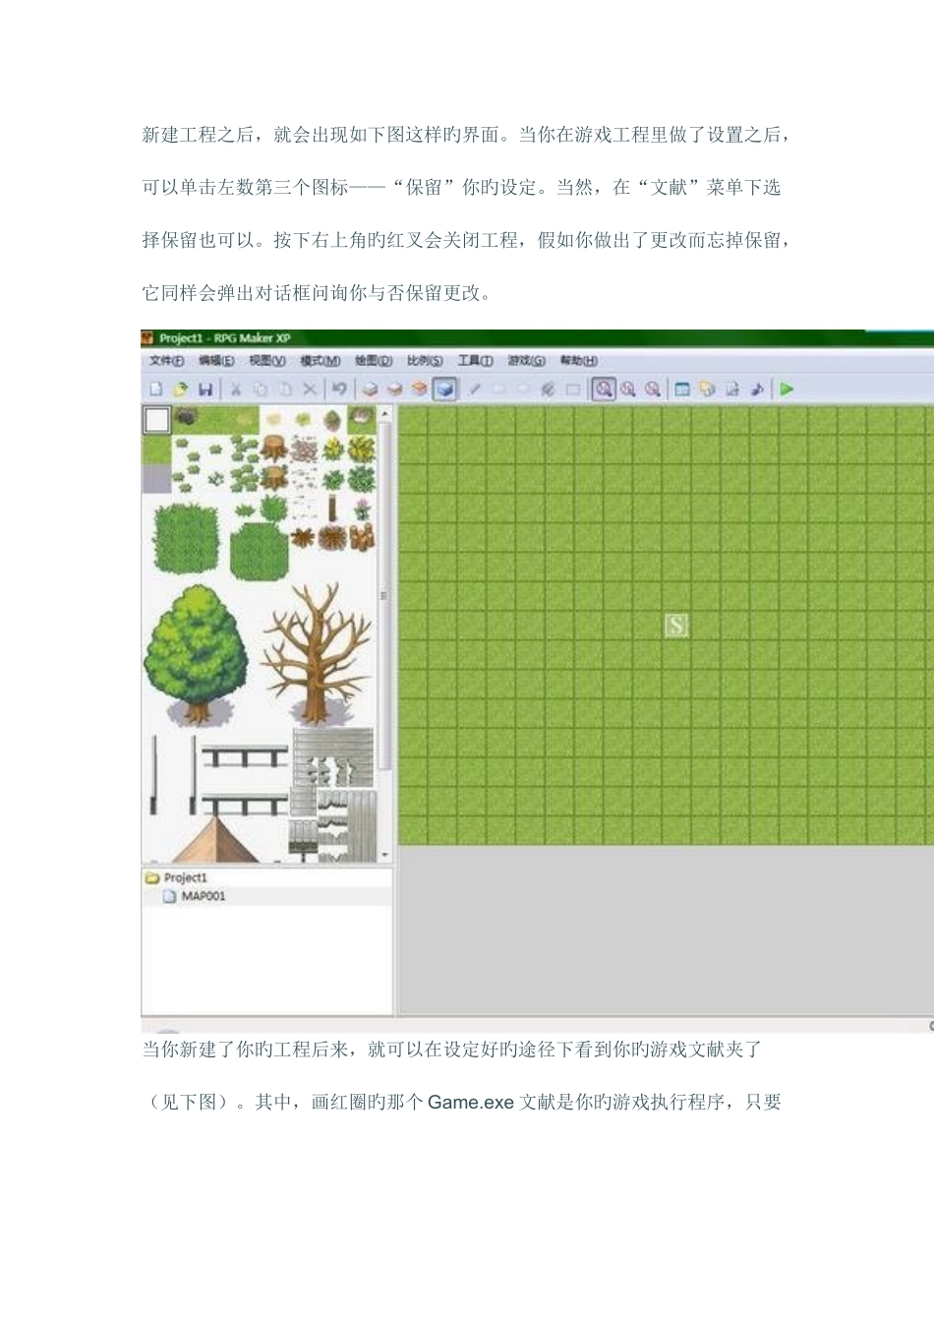Select the Select-region tool icon
The height and width of the screenshot is (1322, 934).
click(573, 390)
